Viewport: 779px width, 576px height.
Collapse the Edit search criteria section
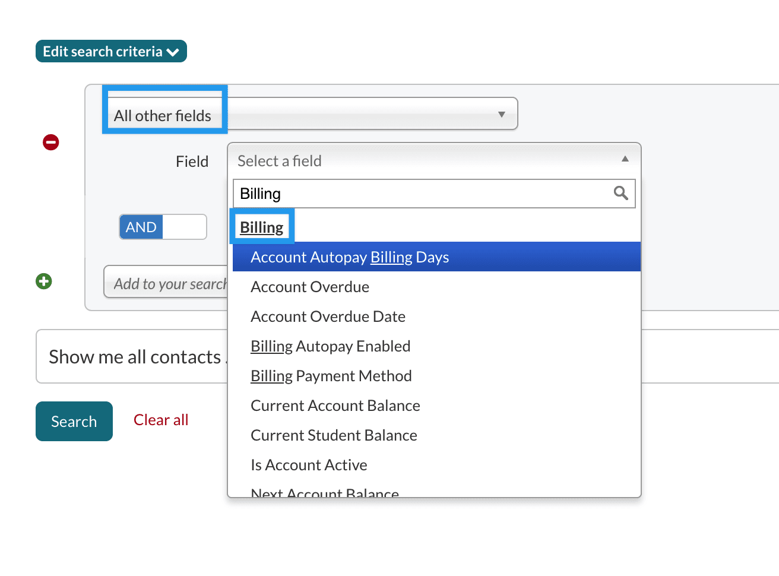click(x=111, y=52)
